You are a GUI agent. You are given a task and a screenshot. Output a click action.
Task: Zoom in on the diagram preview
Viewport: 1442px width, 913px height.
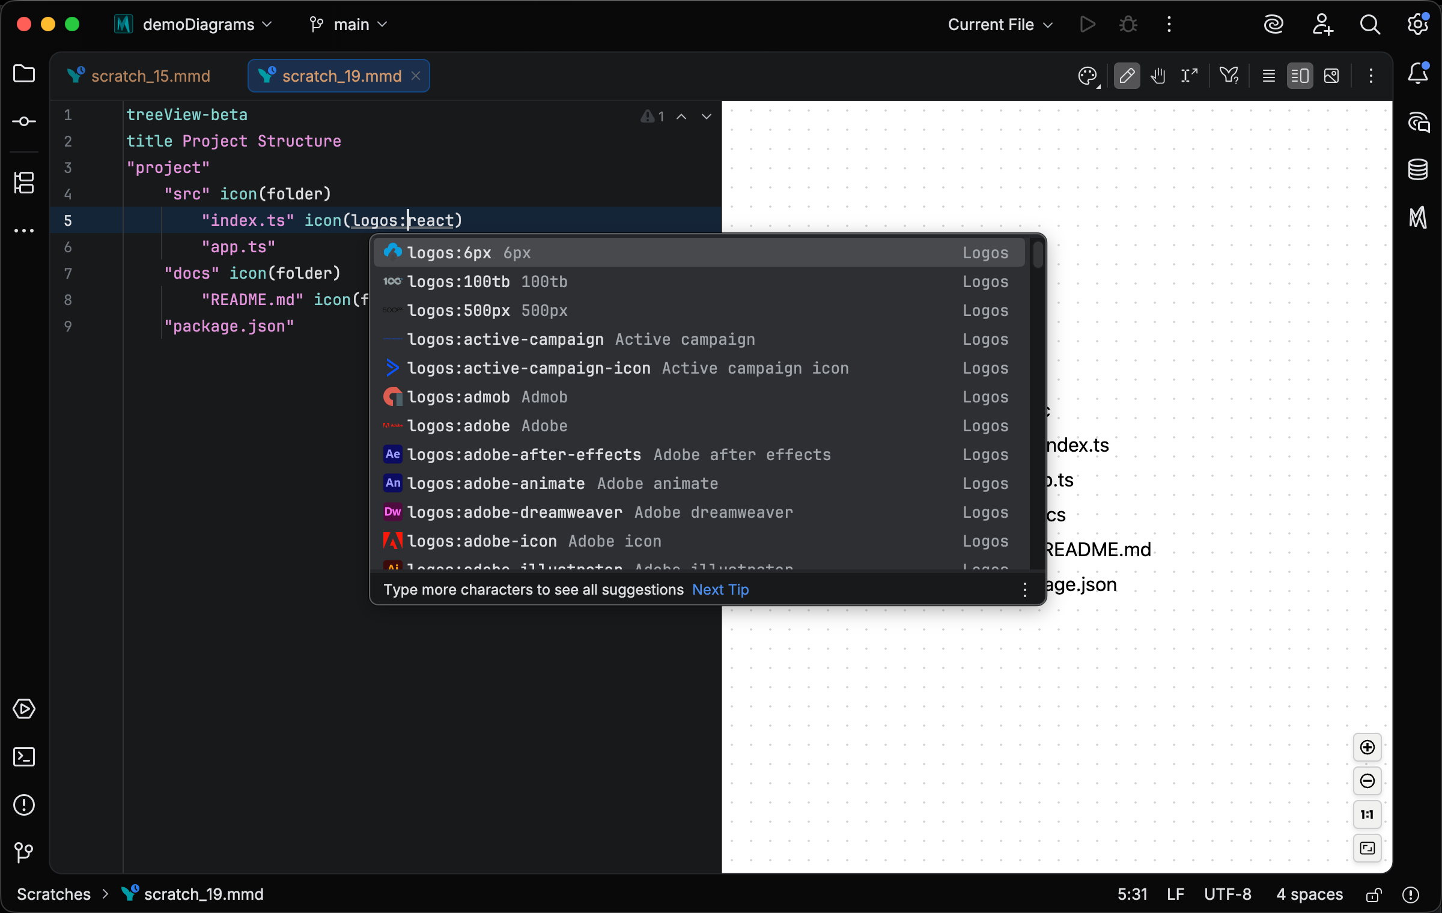(x=1367, y=747)
